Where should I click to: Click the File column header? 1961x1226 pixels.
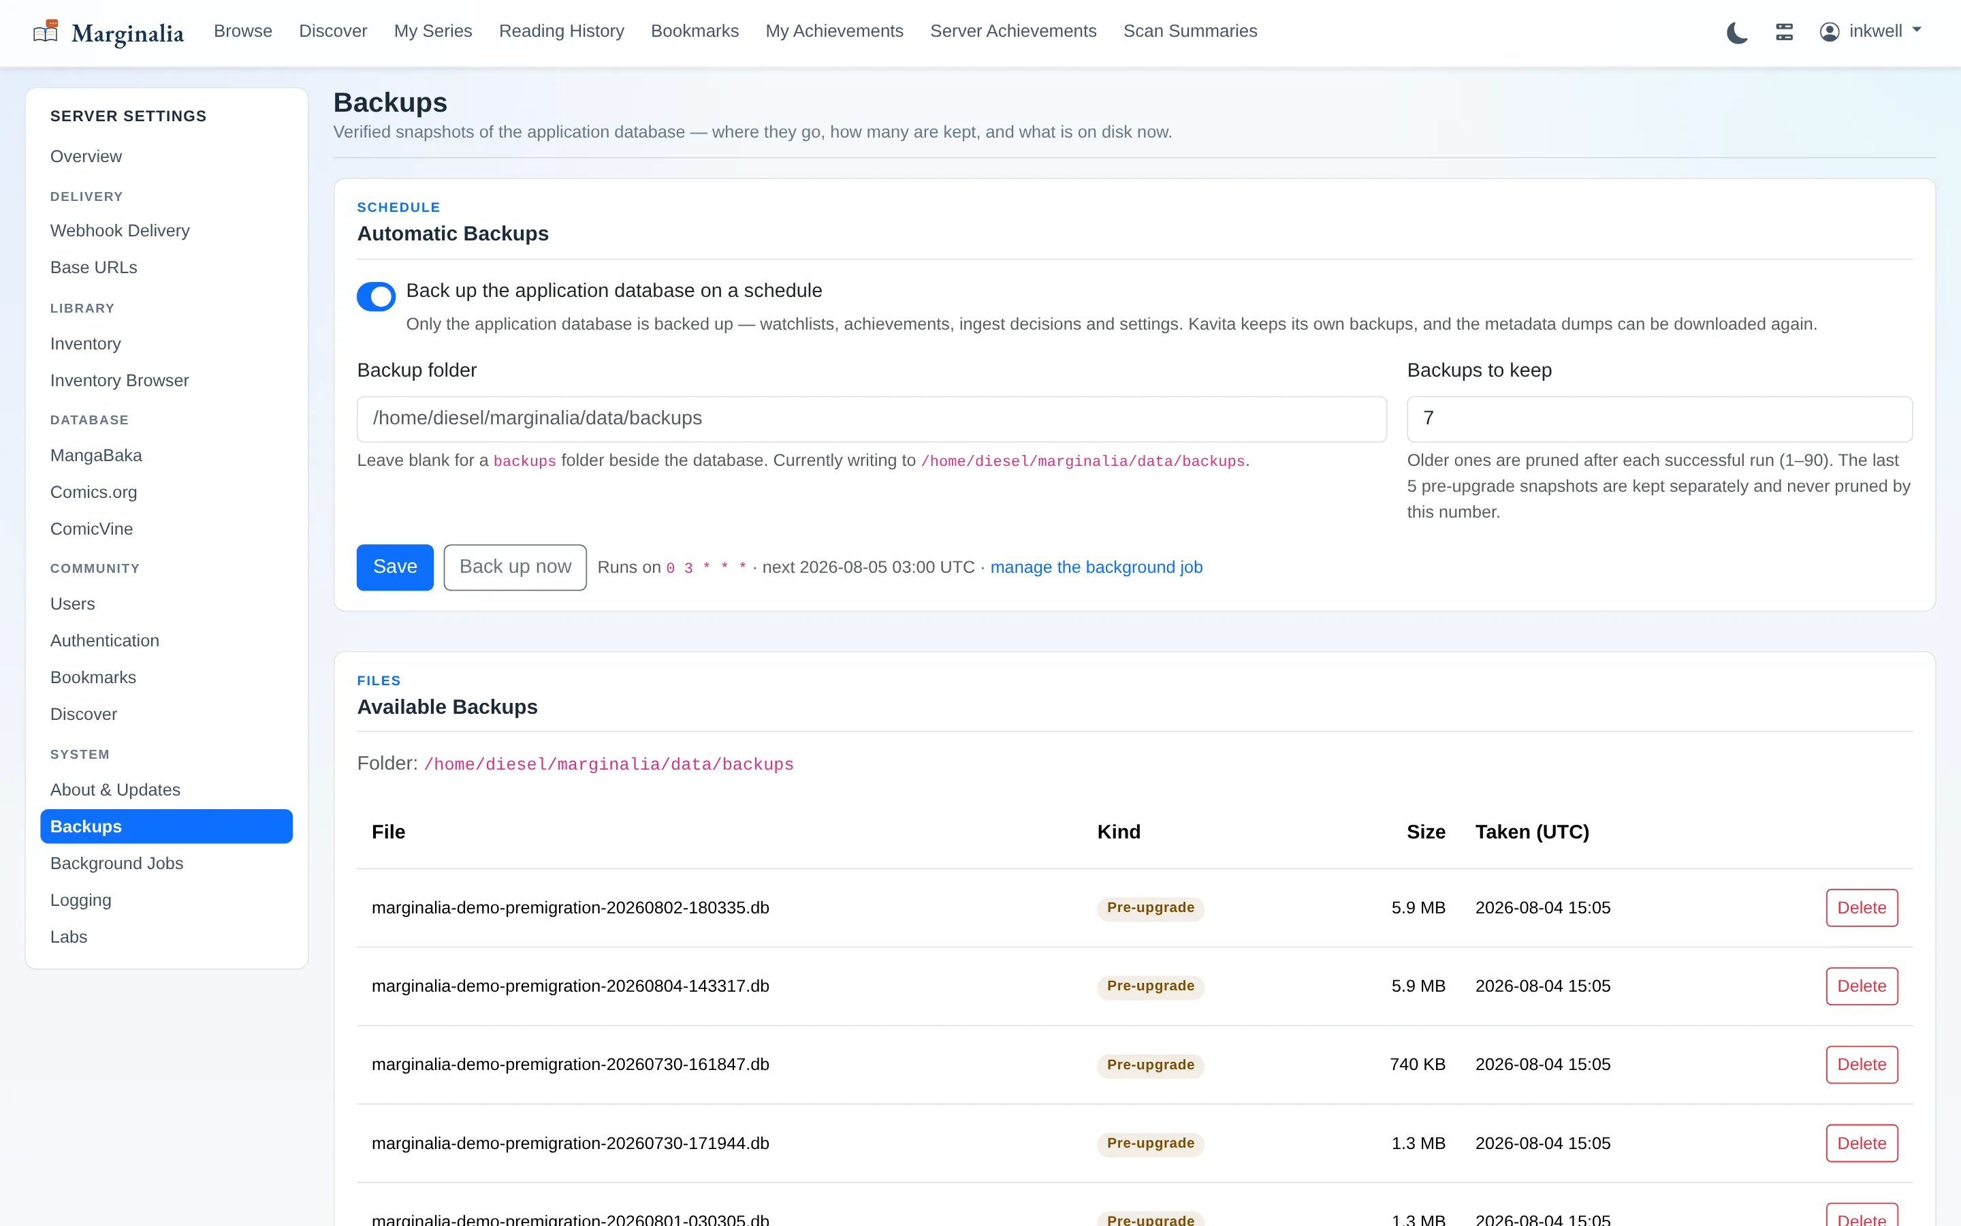(x=388, y=832)
